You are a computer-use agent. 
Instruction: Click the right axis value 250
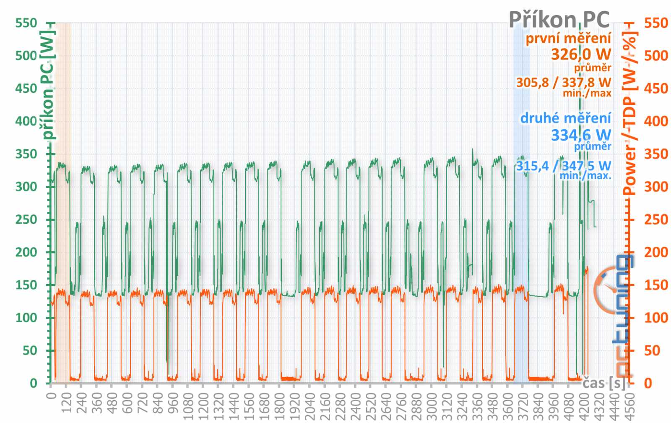[656, 219]
